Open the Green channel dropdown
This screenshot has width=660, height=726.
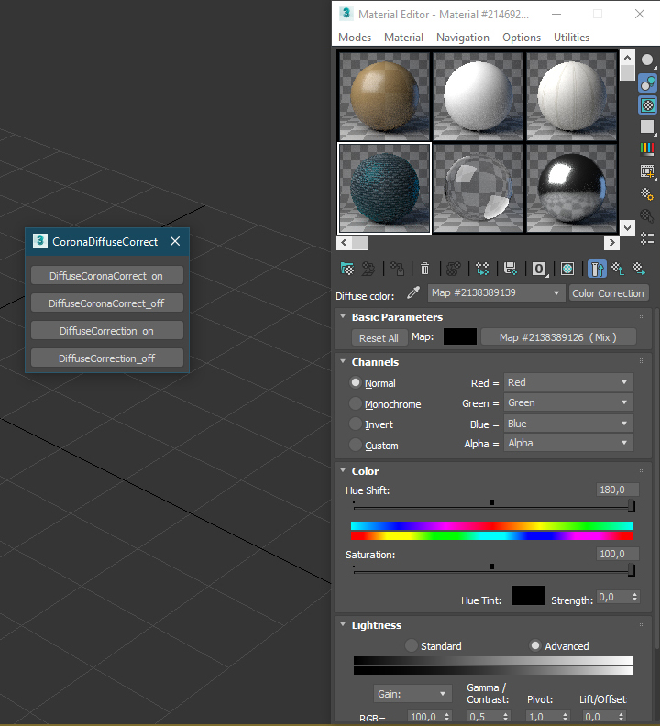tap(568, 402)
